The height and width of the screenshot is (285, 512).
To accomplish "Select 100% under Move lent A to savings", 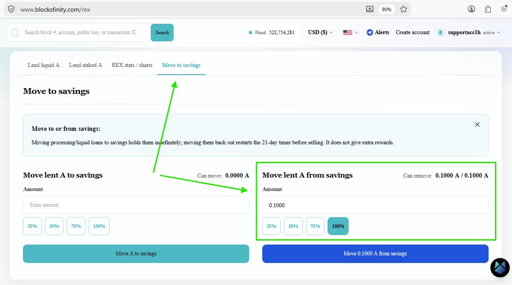I will [99, 226].
